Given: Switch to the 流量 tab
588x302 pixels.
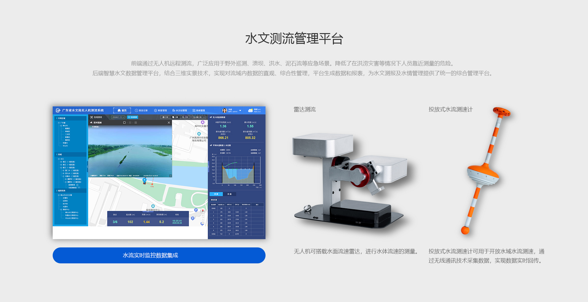Looking at the screenshot, I should point(229,194).
